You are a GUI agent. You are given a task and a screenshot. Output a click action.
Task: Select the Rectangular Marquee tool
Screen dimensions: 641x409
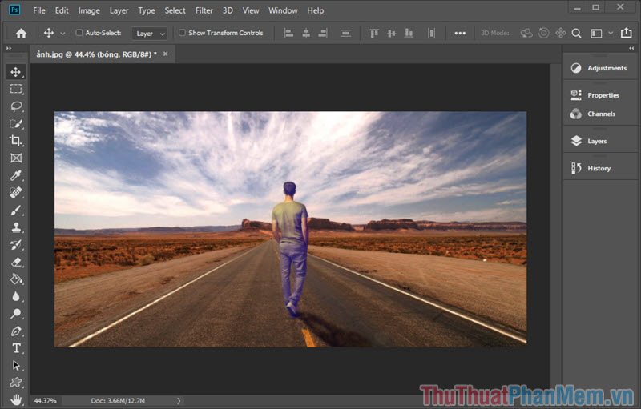(x=15, y=89)
